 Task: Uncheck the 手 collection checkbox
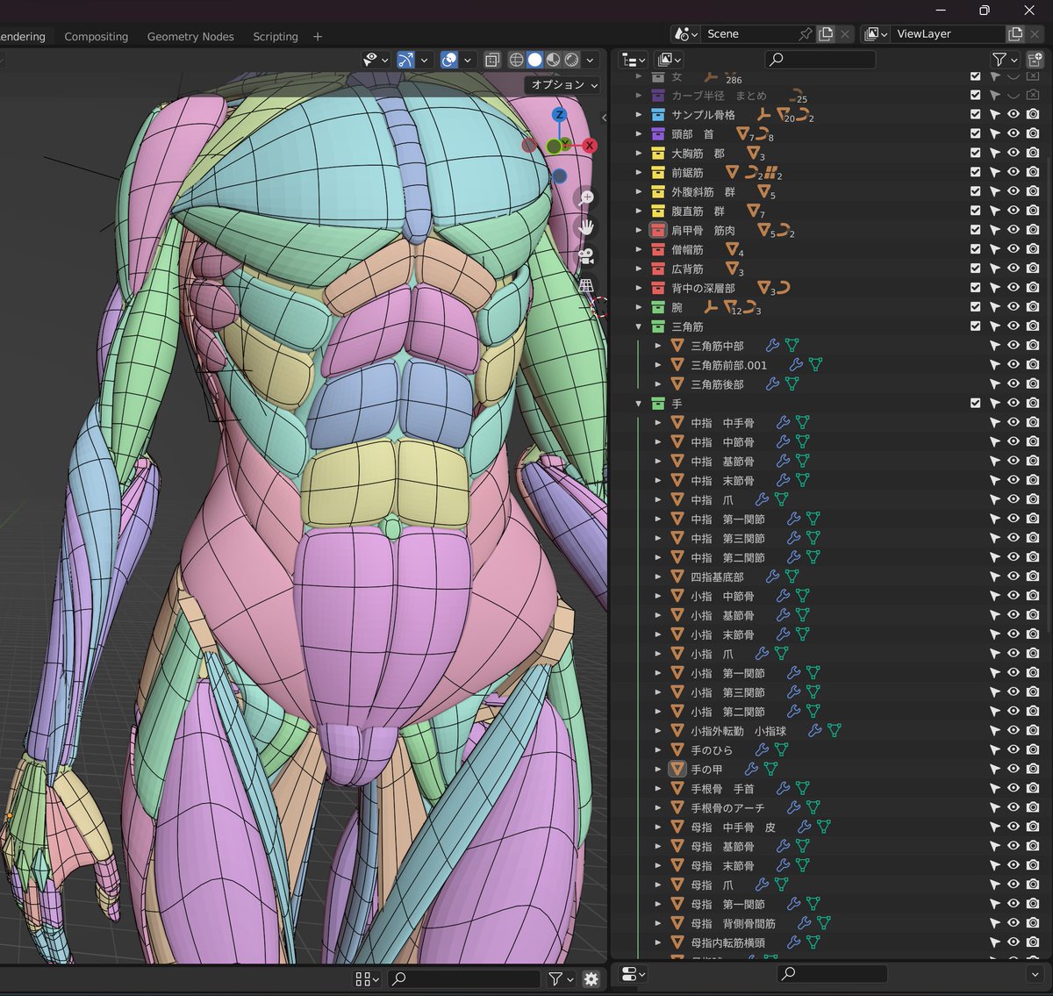pos(975,403)
